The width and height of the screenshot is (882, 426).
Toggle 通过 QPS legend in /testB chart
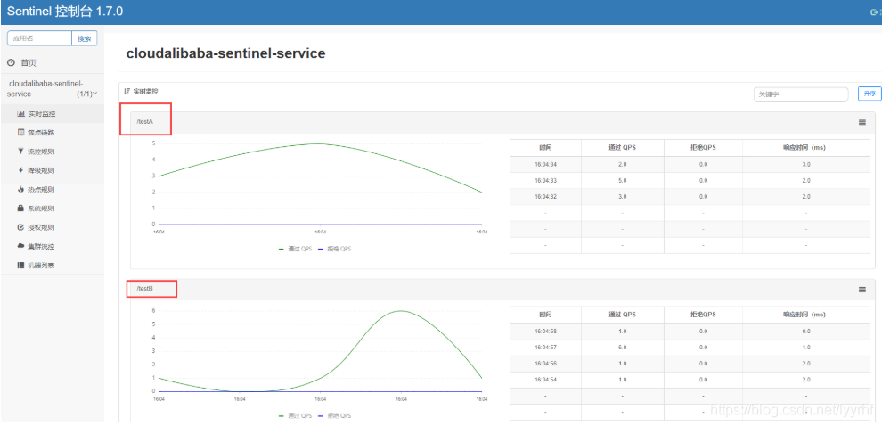click(296, 416)
